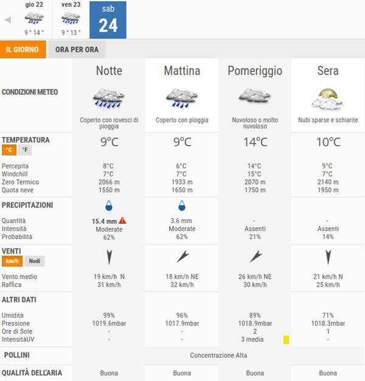Select Celsius temperature unit

10,150
